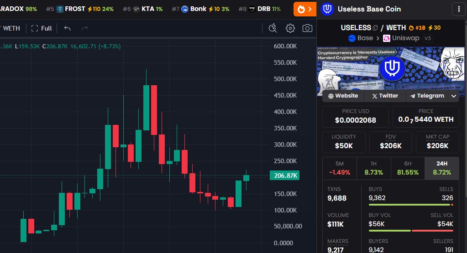Click the SELL VOL $54K value

pos(445,224)
